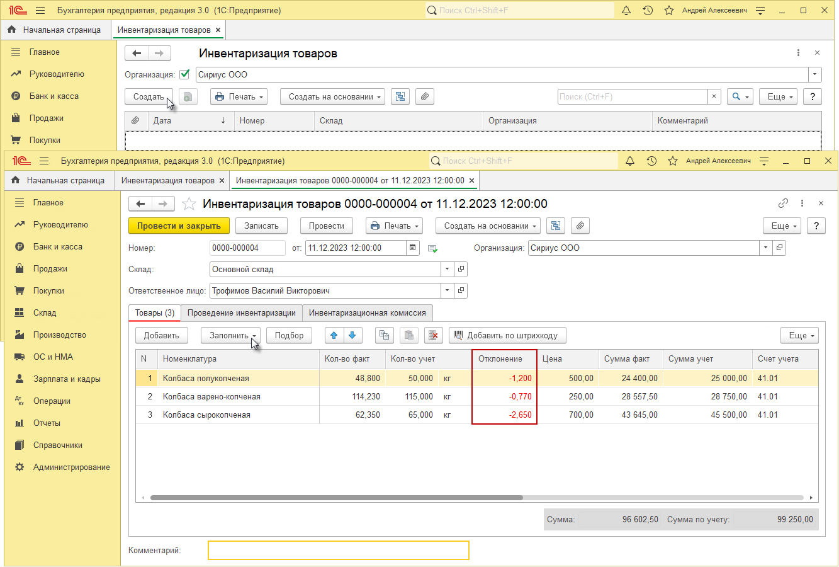Image resolution: width=839 pixels, height=567 pixels.
Task: Open Зарплата и кадры section in sidebar
Action: click(67, 379)
